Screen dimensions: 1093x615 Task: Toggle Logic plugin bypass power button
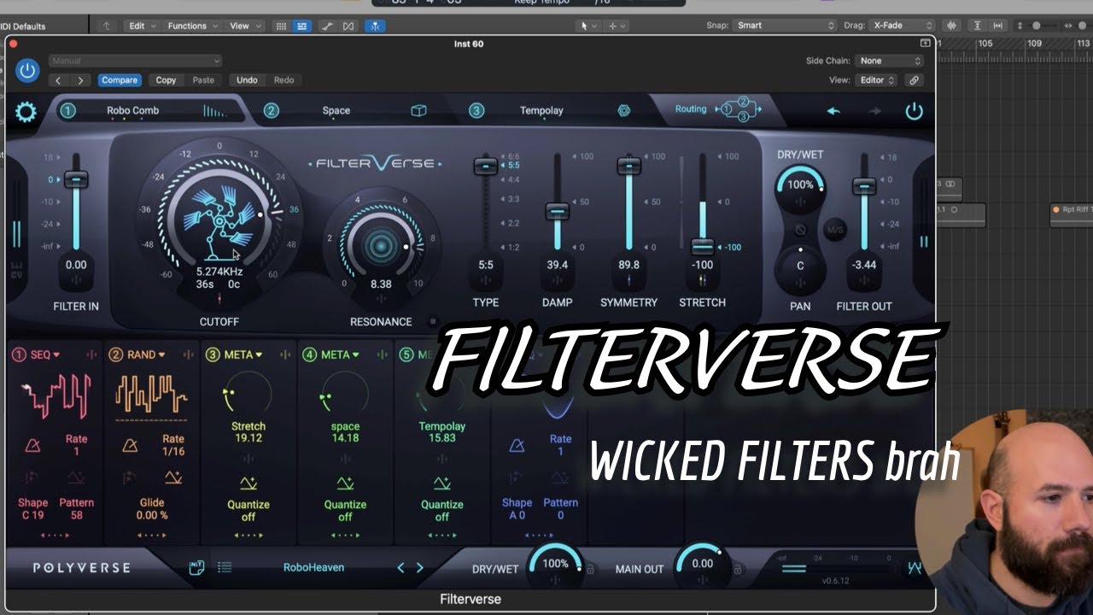pyautogui.click(x=27, y=70)
